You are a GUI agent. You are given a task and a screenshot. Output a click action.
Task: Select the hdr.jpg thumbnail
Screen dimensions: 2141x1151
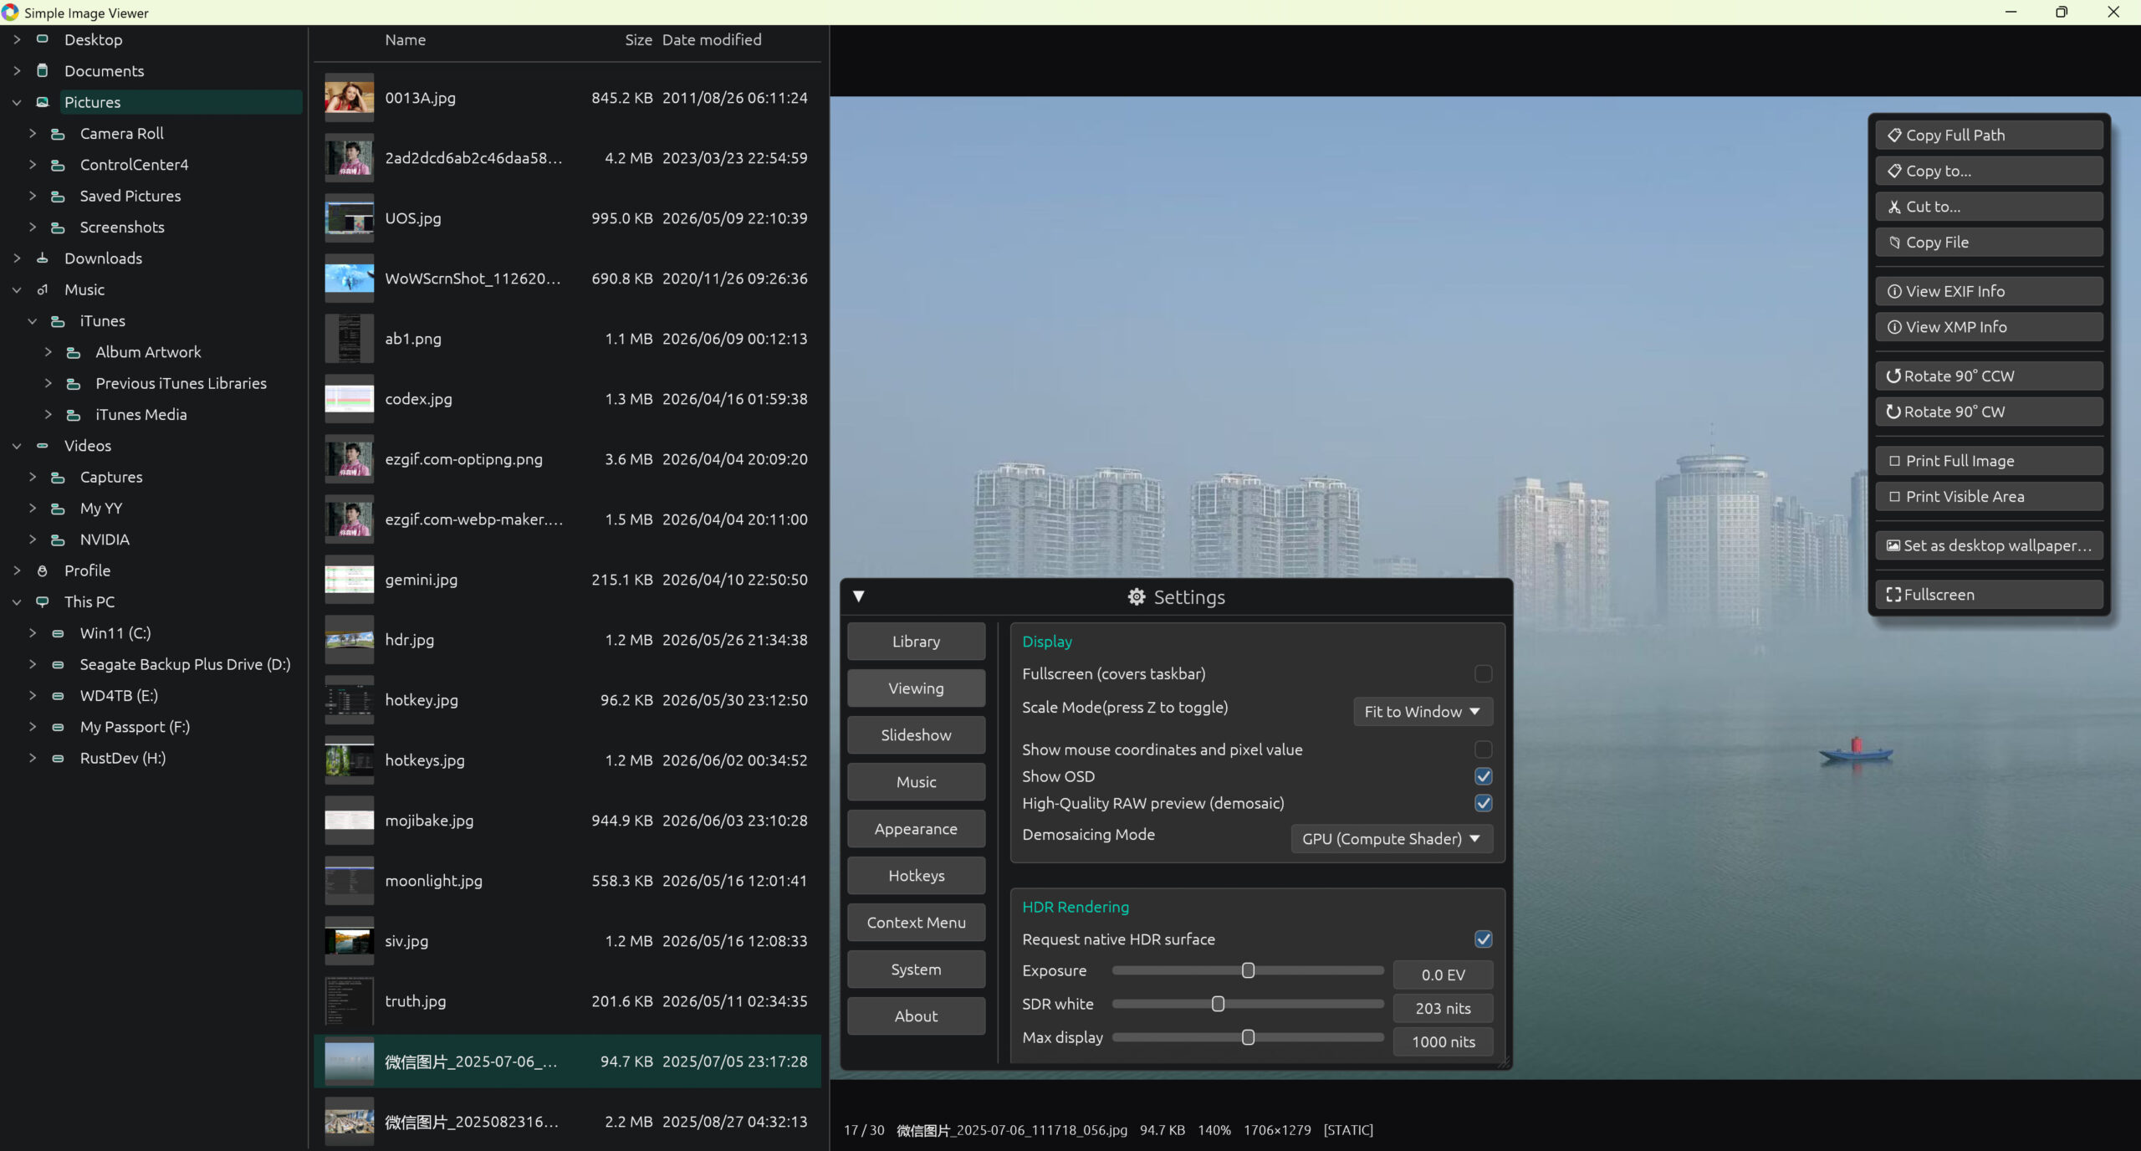(x=349, y=640)
